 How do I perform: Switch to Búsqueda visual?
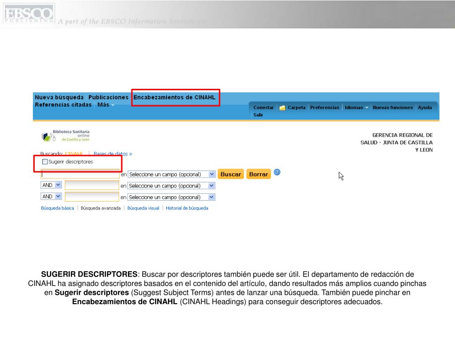(x=144, y=208)
